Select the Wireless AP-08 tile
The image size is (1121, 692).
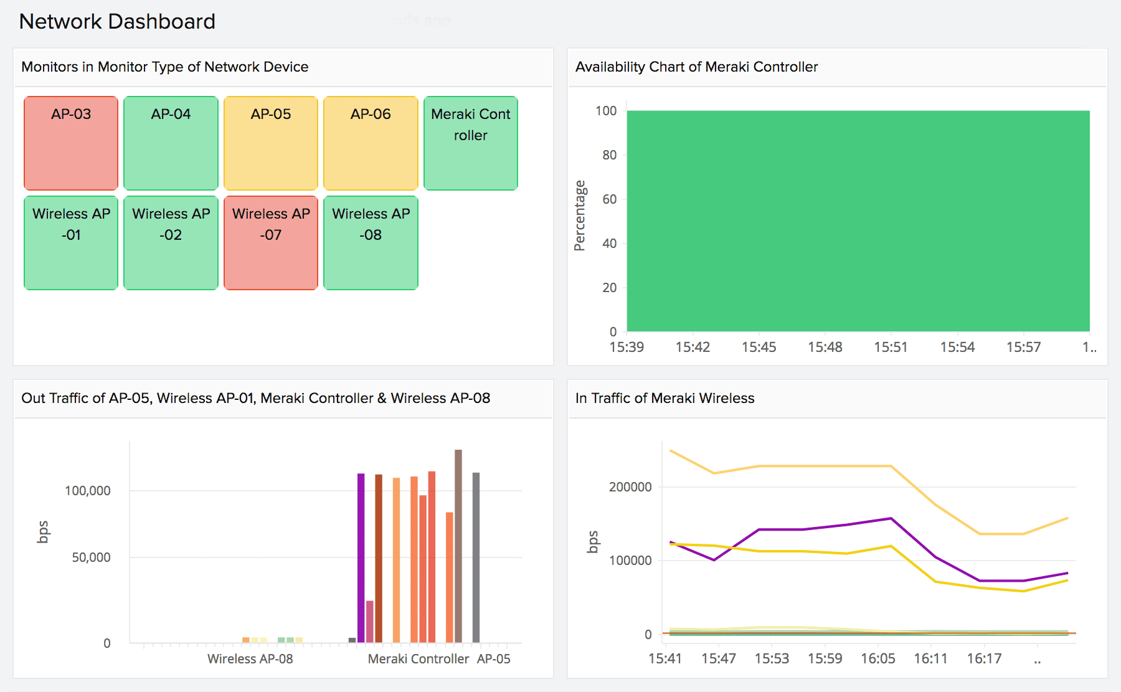(x=371, y=243)
